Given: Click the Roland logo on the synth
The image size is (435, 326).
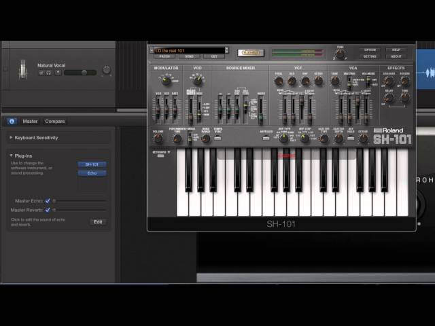Looking at the screenshot, I should pos(388,130).
